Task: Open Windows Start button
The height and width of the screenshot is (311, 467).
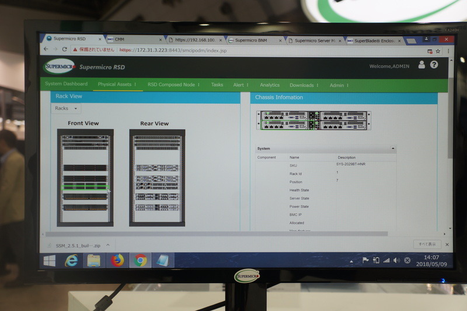Action: point(50,261)
